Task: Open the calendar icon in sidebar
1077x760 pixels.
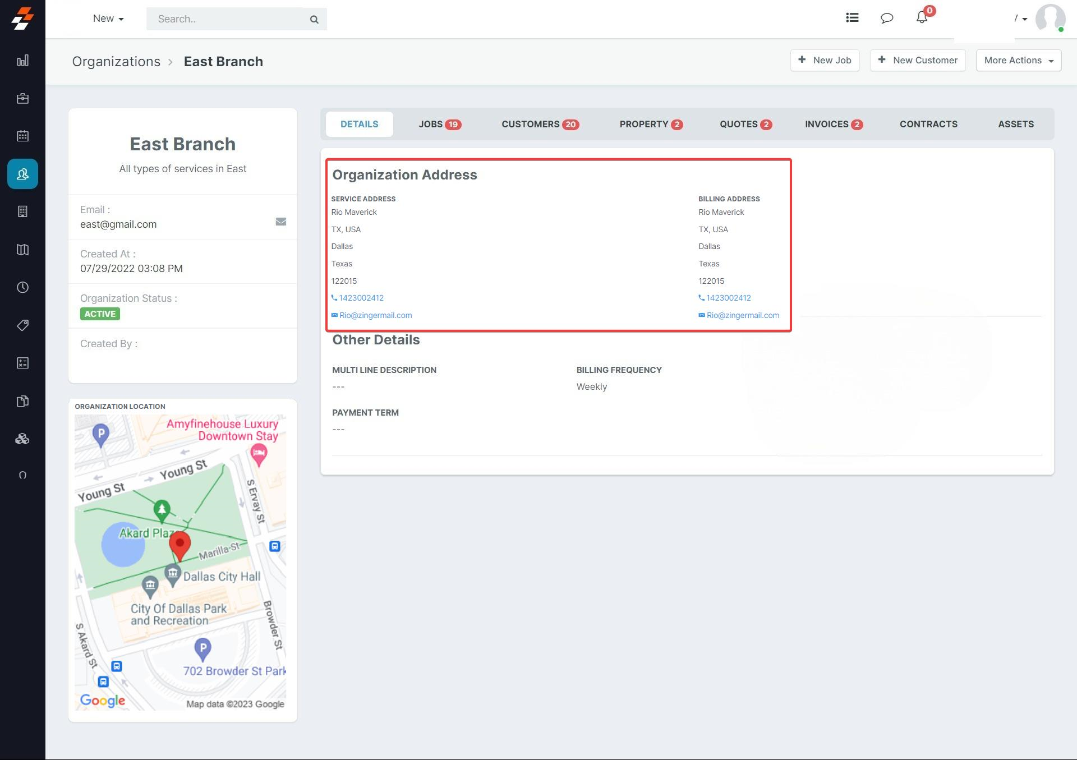Action: point(22,136)
